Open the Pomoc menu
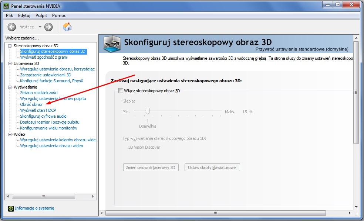The width and height of the screenshot is (364, 221). (59, 15)
